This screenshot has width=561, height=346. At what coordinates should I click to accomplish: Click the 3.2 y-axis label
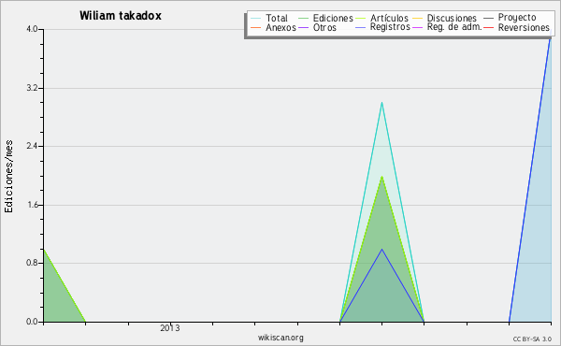coord(32,88)
